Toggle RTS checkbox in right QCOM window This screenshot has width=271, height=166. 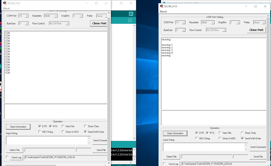pos(207,133)
